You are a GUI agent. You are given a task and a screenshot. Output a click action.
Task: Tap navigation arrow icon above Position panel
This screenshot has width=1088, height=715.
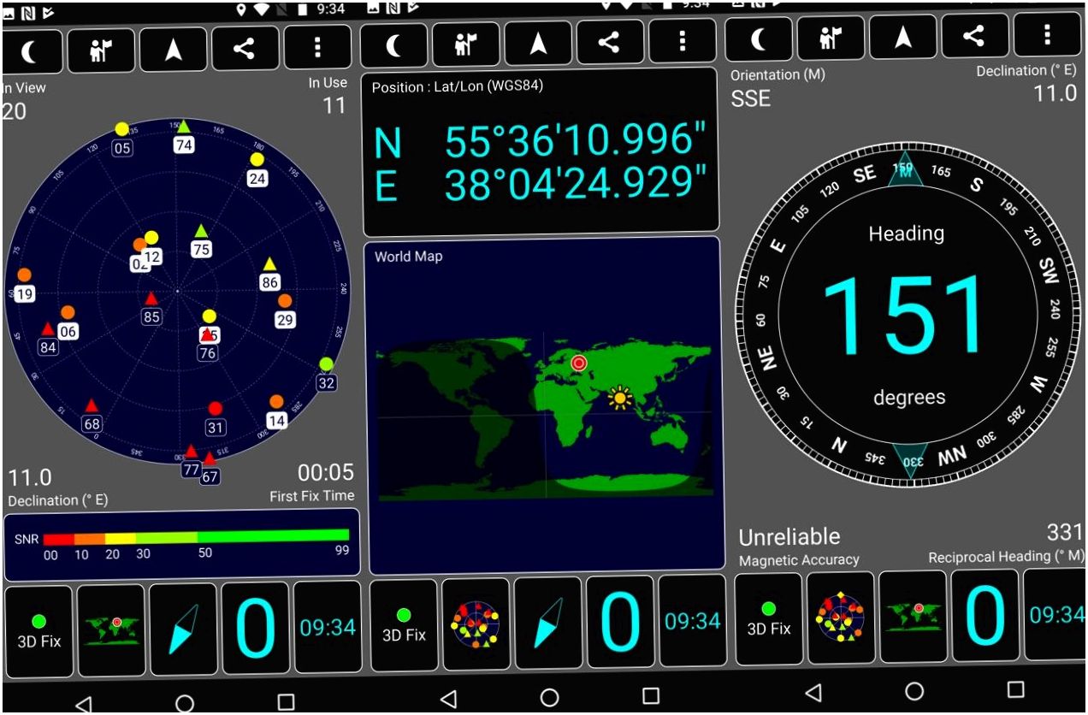(537, 43)
